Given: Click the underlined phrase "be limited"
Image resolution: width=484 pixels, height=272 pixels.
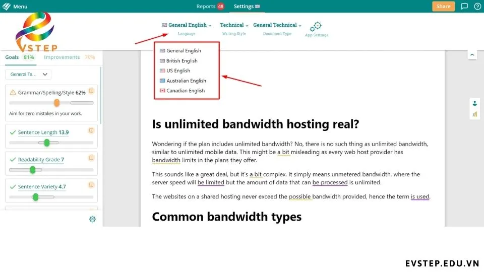Looking at the screenshot, I should point(211,182).
